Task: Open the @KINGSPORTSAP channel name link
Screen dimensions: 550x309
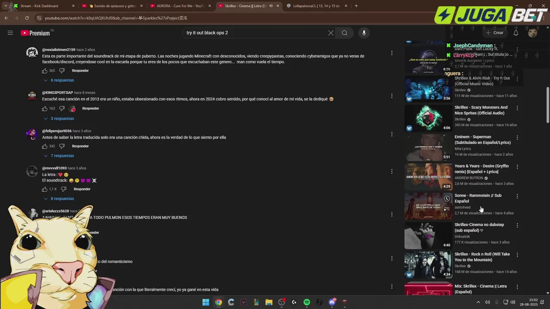Action: (58, 93)
